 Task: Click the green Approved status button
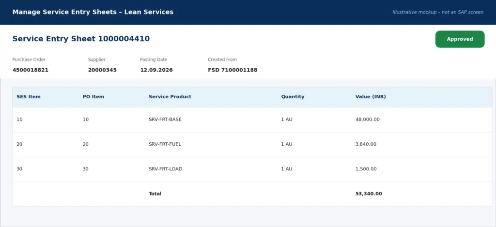coord(460,39)
